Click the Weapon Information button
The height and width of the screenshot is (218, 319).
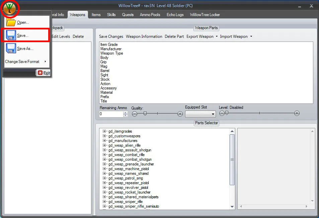(x=144, y=37)
